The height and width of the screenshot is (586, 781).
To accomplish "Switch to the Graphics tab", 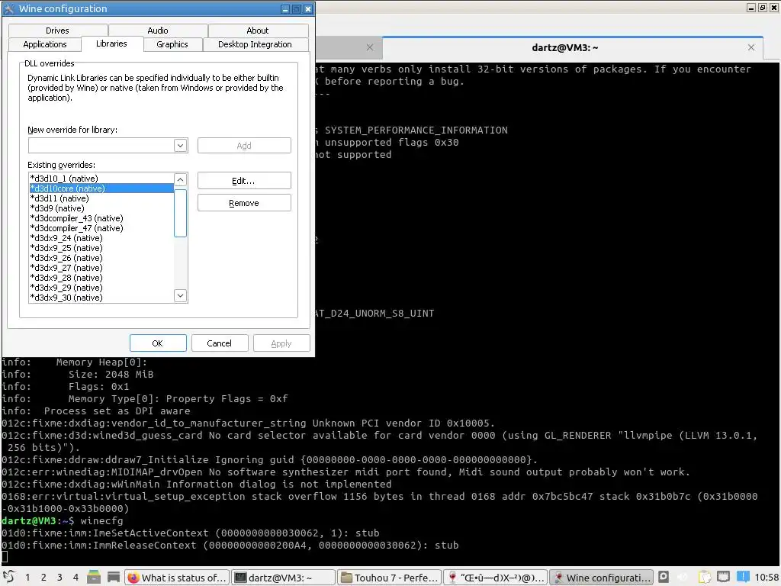I will pos(172,44).
